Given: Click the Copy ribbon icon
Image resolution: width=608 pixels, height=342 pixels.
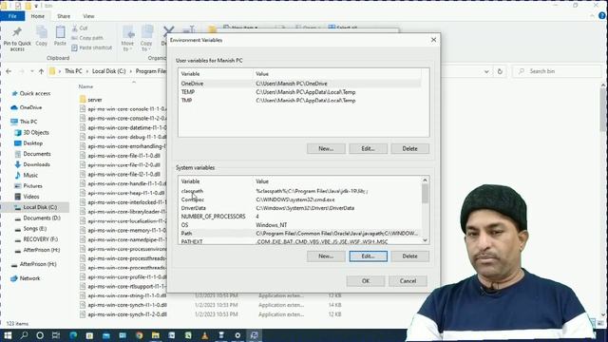Looking at the screenshot, I should (x=42, y=36).
